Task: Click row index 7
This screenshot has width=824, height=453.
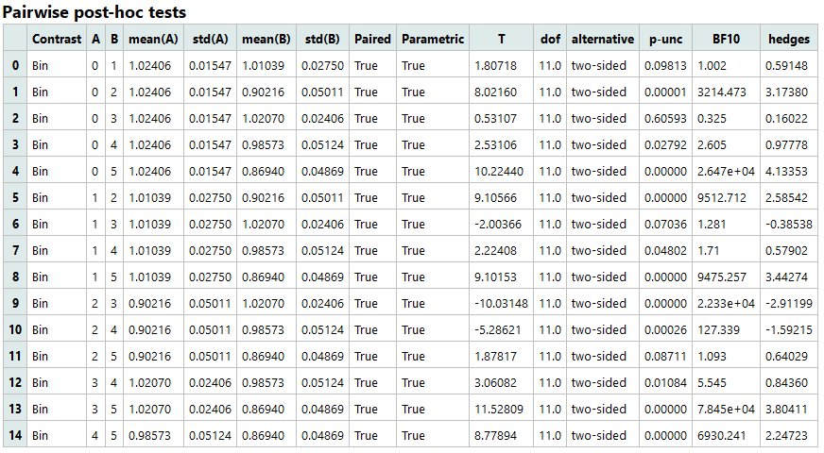Action: pyautogui.click(x=15, y=250)
